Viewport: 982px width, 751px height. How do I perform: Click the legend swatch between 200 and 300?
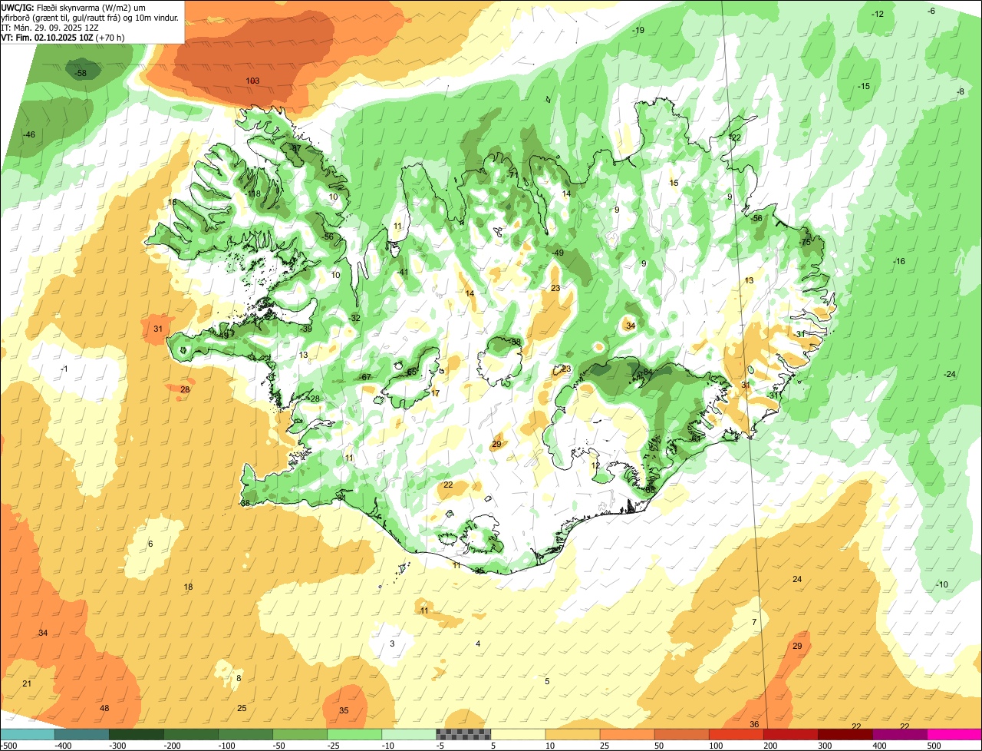point(790,734)
